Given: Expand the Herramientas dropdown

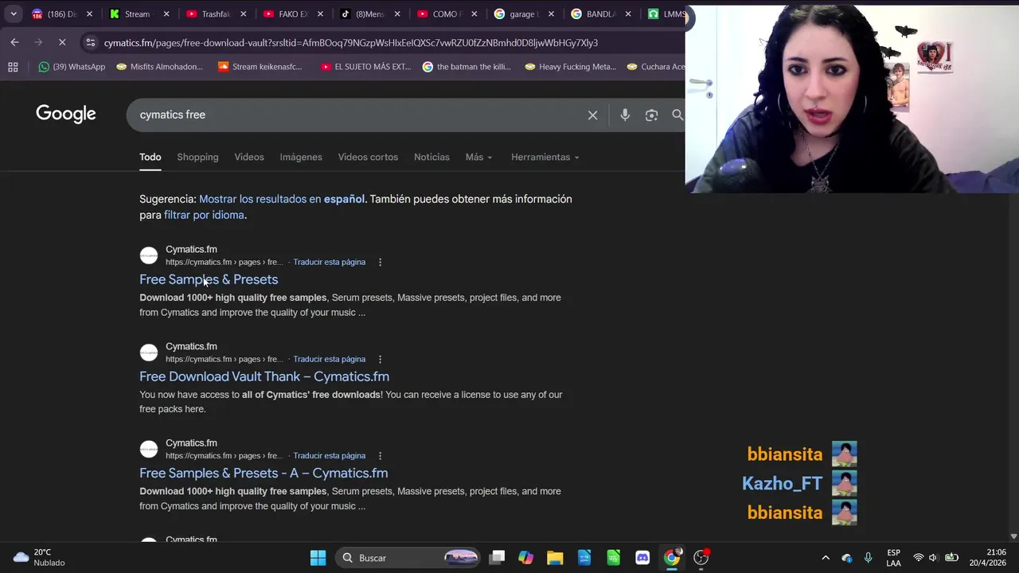Looking at the screenshot, I should tap(545, 157).
